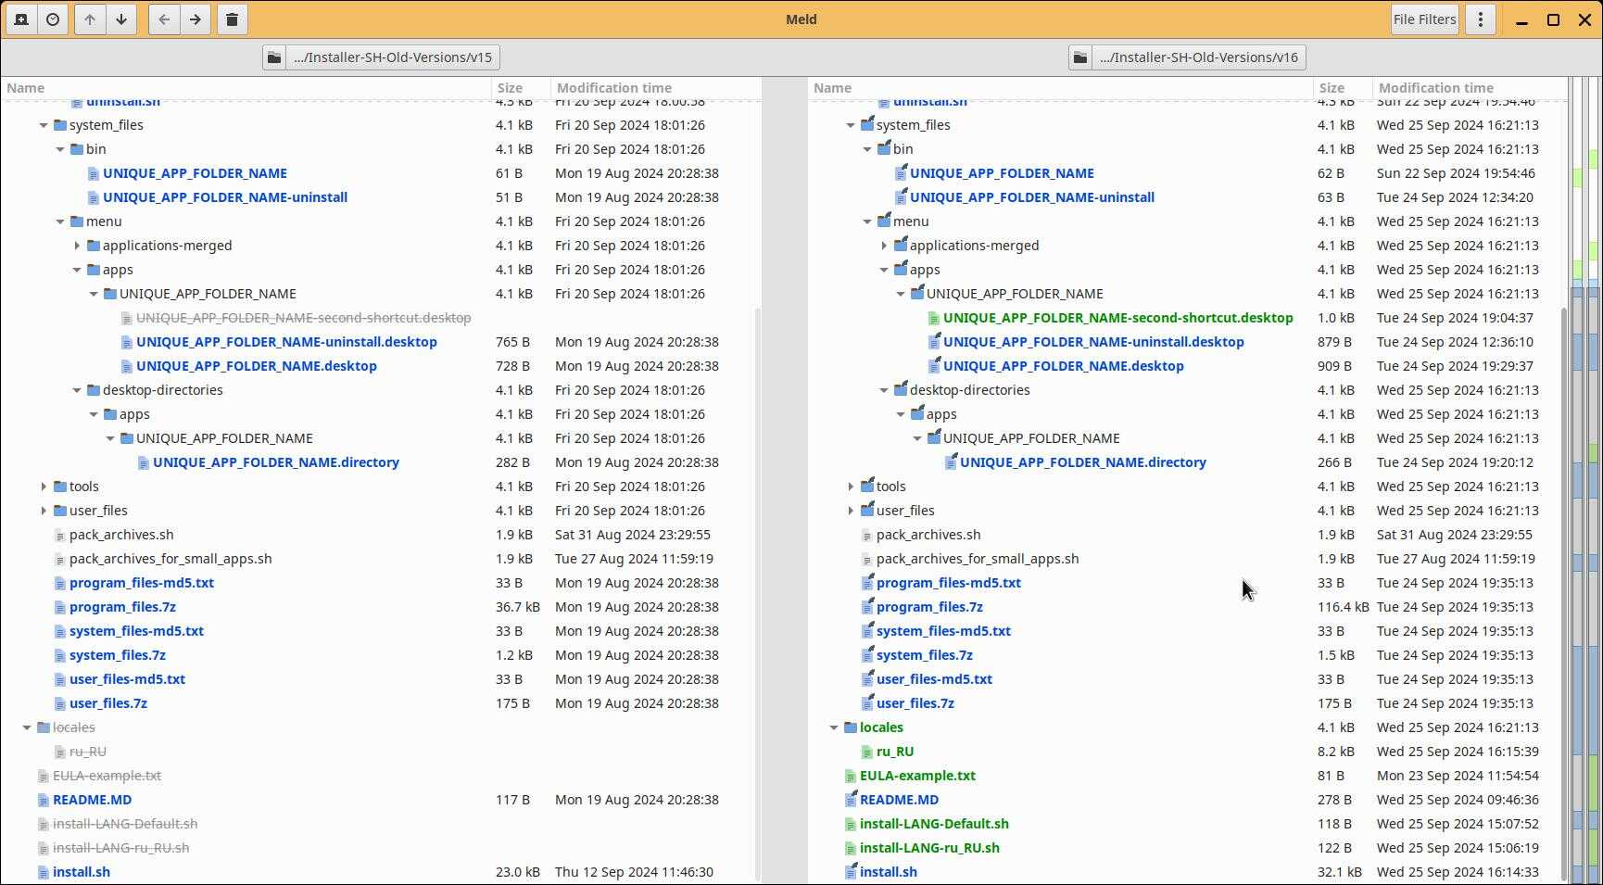Open the three-dot application menu
This screenshot has width=1603, height=885.
tap(1481, 19)
